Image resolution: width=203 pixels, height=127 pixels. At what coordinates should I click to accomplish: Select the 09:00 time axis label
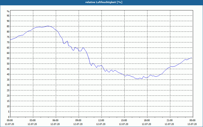point(79,120)
